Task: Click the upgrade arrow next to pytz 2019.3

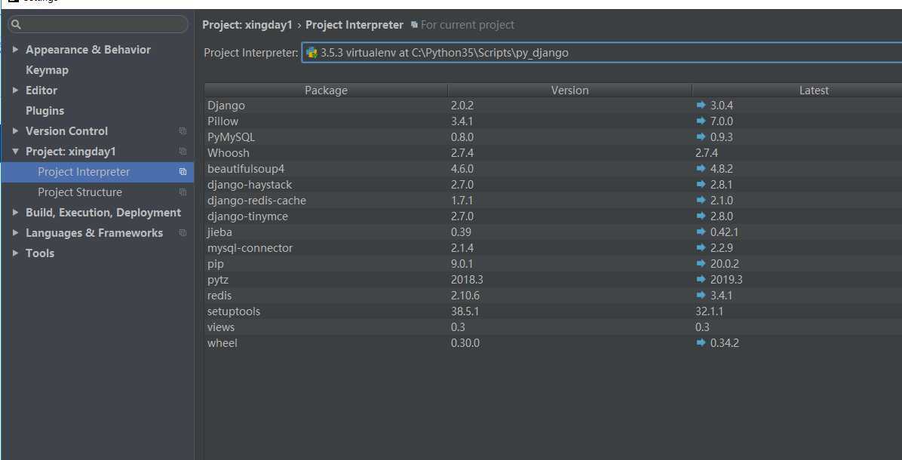Action: pyautogui.click(x=701, y=280)
